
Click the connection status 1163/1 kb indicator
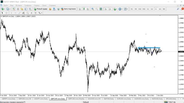170,102
